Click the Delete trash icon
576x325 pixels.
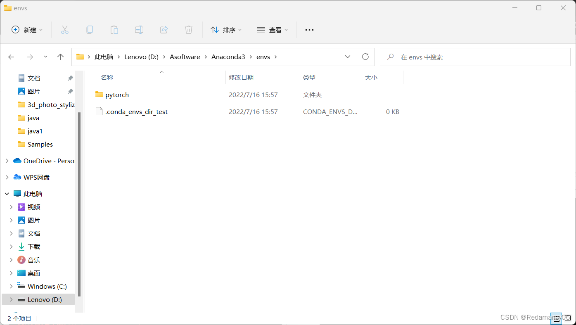pos(189,30)
